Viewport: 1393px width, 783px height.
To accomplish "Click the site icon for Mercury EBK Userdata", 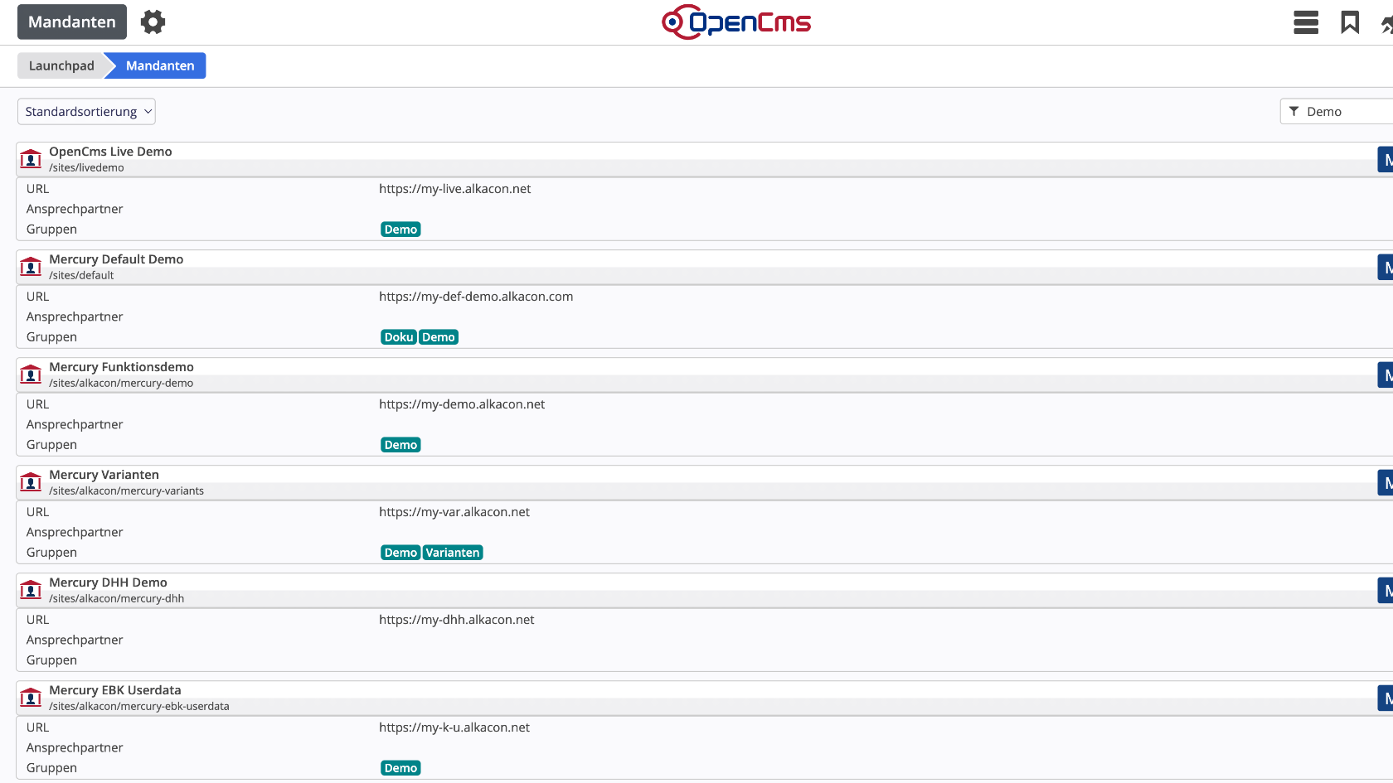I will click(x=31, y=697).
